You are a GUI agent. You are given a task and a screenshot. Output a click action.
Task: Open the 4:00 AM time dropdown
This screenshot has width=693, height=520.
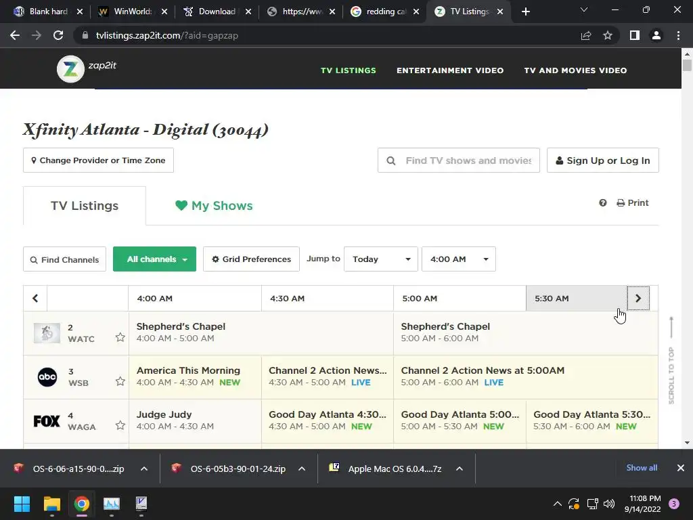[x=459, y=259]
